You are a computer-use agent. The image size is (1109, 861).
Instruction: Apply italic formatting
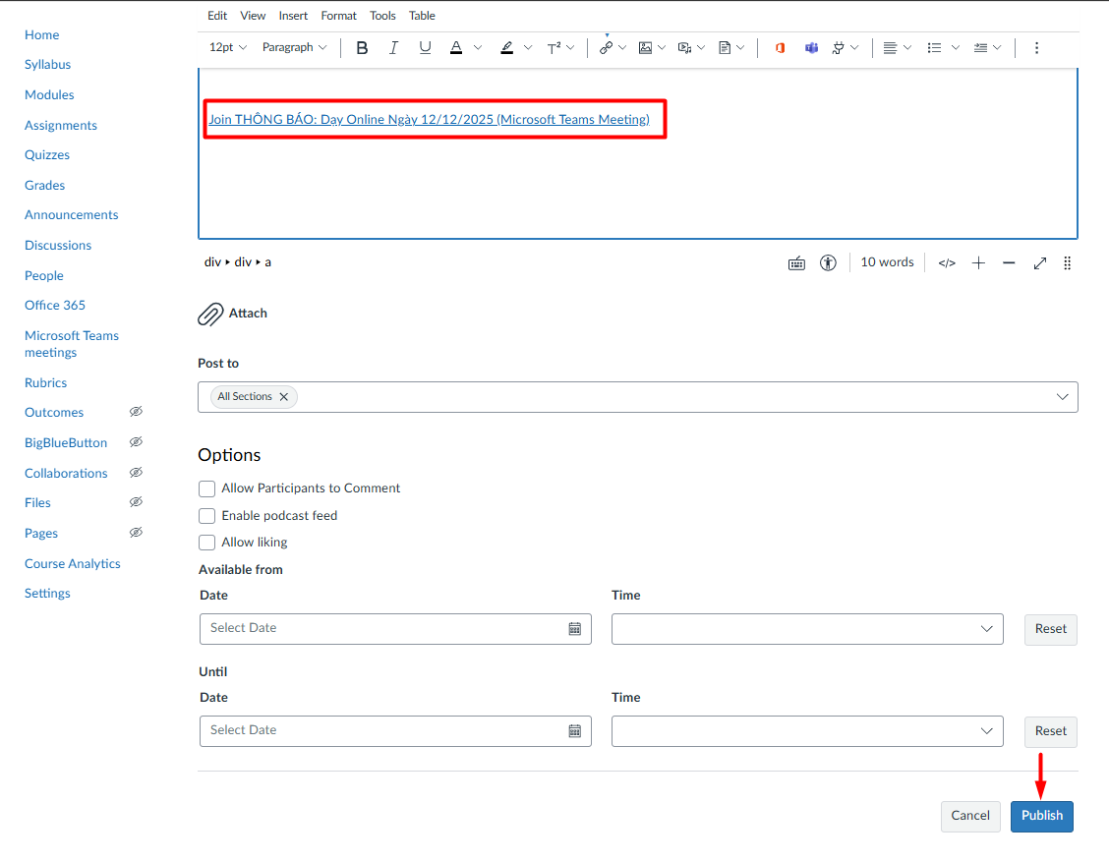(x=393, y=47)
